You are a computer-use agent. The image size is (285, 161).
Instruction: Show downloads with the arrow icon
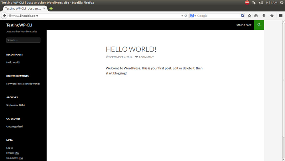(x=264, y=16)
